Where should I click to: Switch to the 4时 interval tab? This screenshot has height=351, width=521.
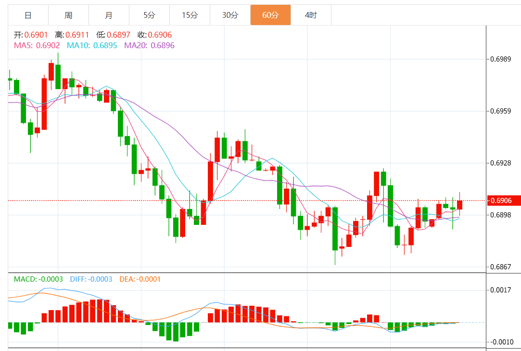point(311,15)
